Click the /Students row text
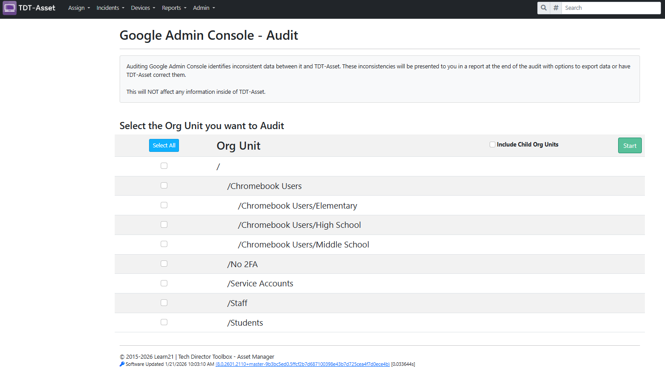 (245, 323)
